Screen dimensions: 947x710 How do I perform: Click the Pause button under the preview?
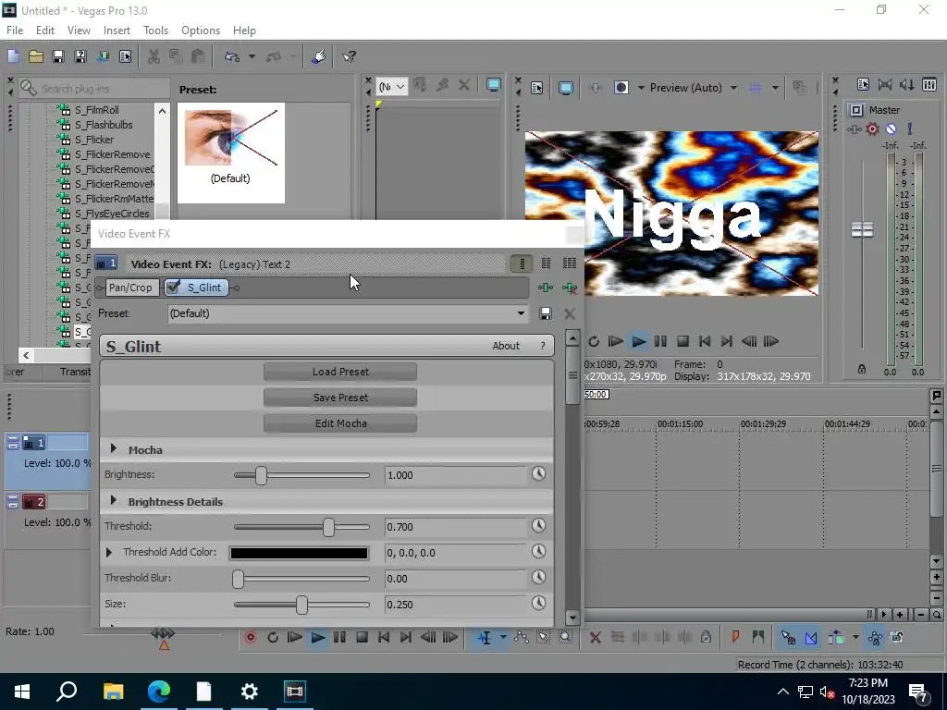[660, 341]
